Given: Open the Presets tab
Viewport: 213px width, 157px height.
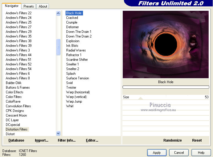Looking at the screenshot, I should 28,6.
